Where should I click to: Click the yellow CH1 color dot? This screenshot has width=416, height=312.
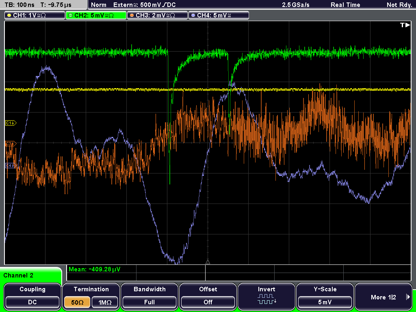9,15
